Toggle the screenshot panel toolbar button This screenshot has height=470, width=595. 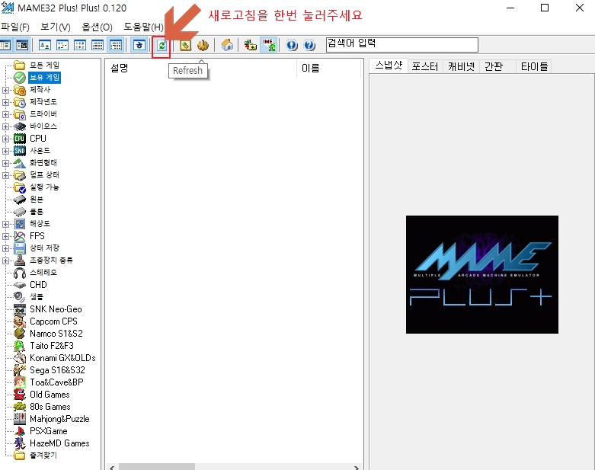coord(22,46)
